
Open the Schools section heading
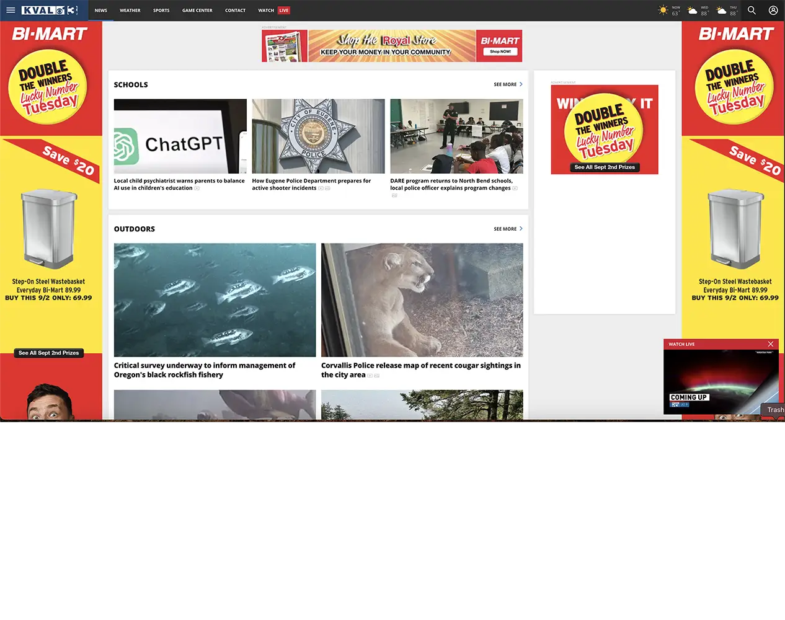click(131, 84)
